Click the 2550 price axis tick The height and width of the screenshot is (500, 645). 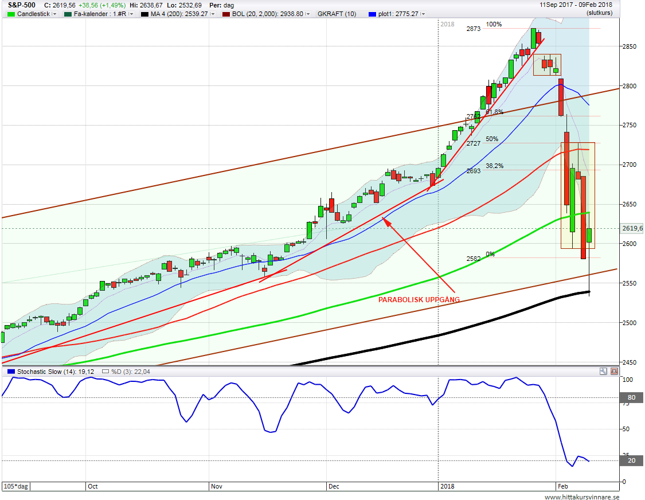coord(630,283)
